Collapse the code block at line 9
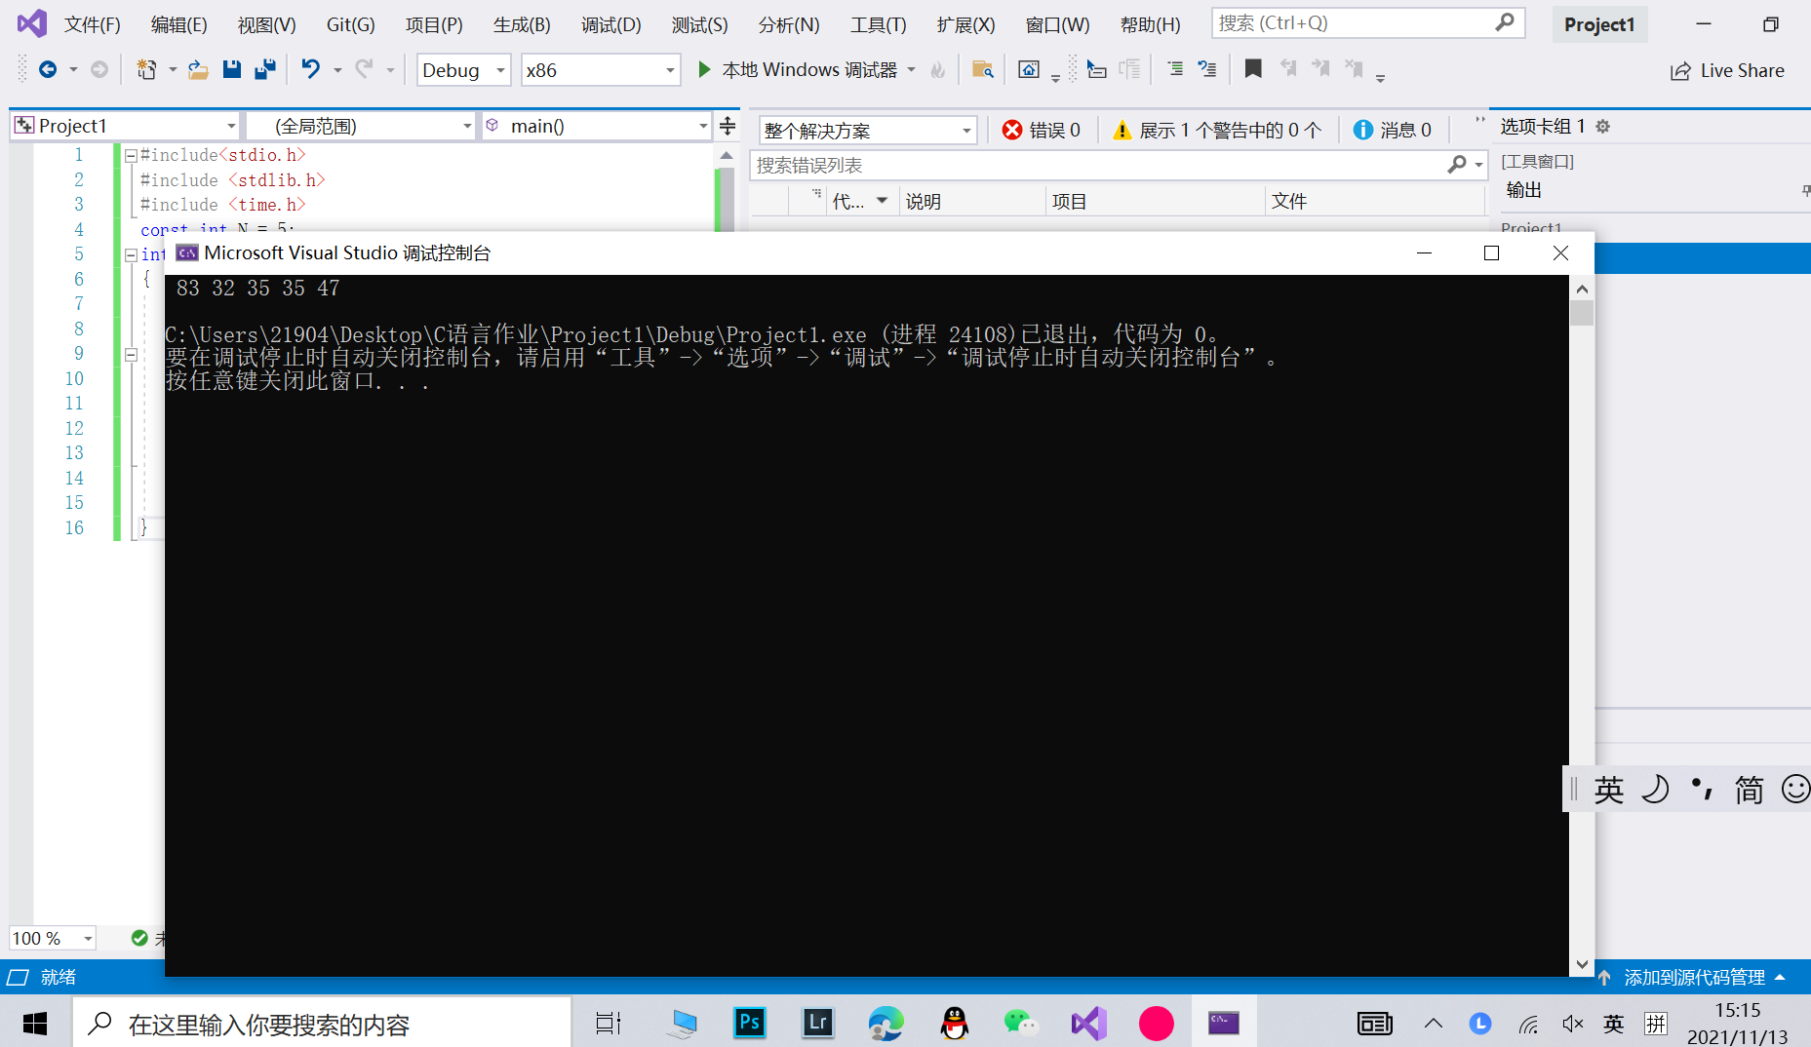 coord(131,354)
